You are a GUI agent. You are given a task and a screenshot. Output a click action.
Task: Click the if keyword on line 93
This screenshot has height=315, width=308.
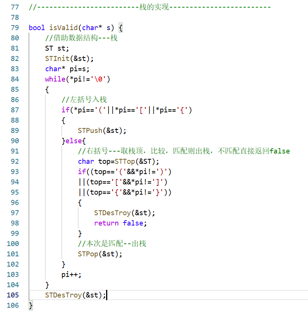tap(82, 171)
